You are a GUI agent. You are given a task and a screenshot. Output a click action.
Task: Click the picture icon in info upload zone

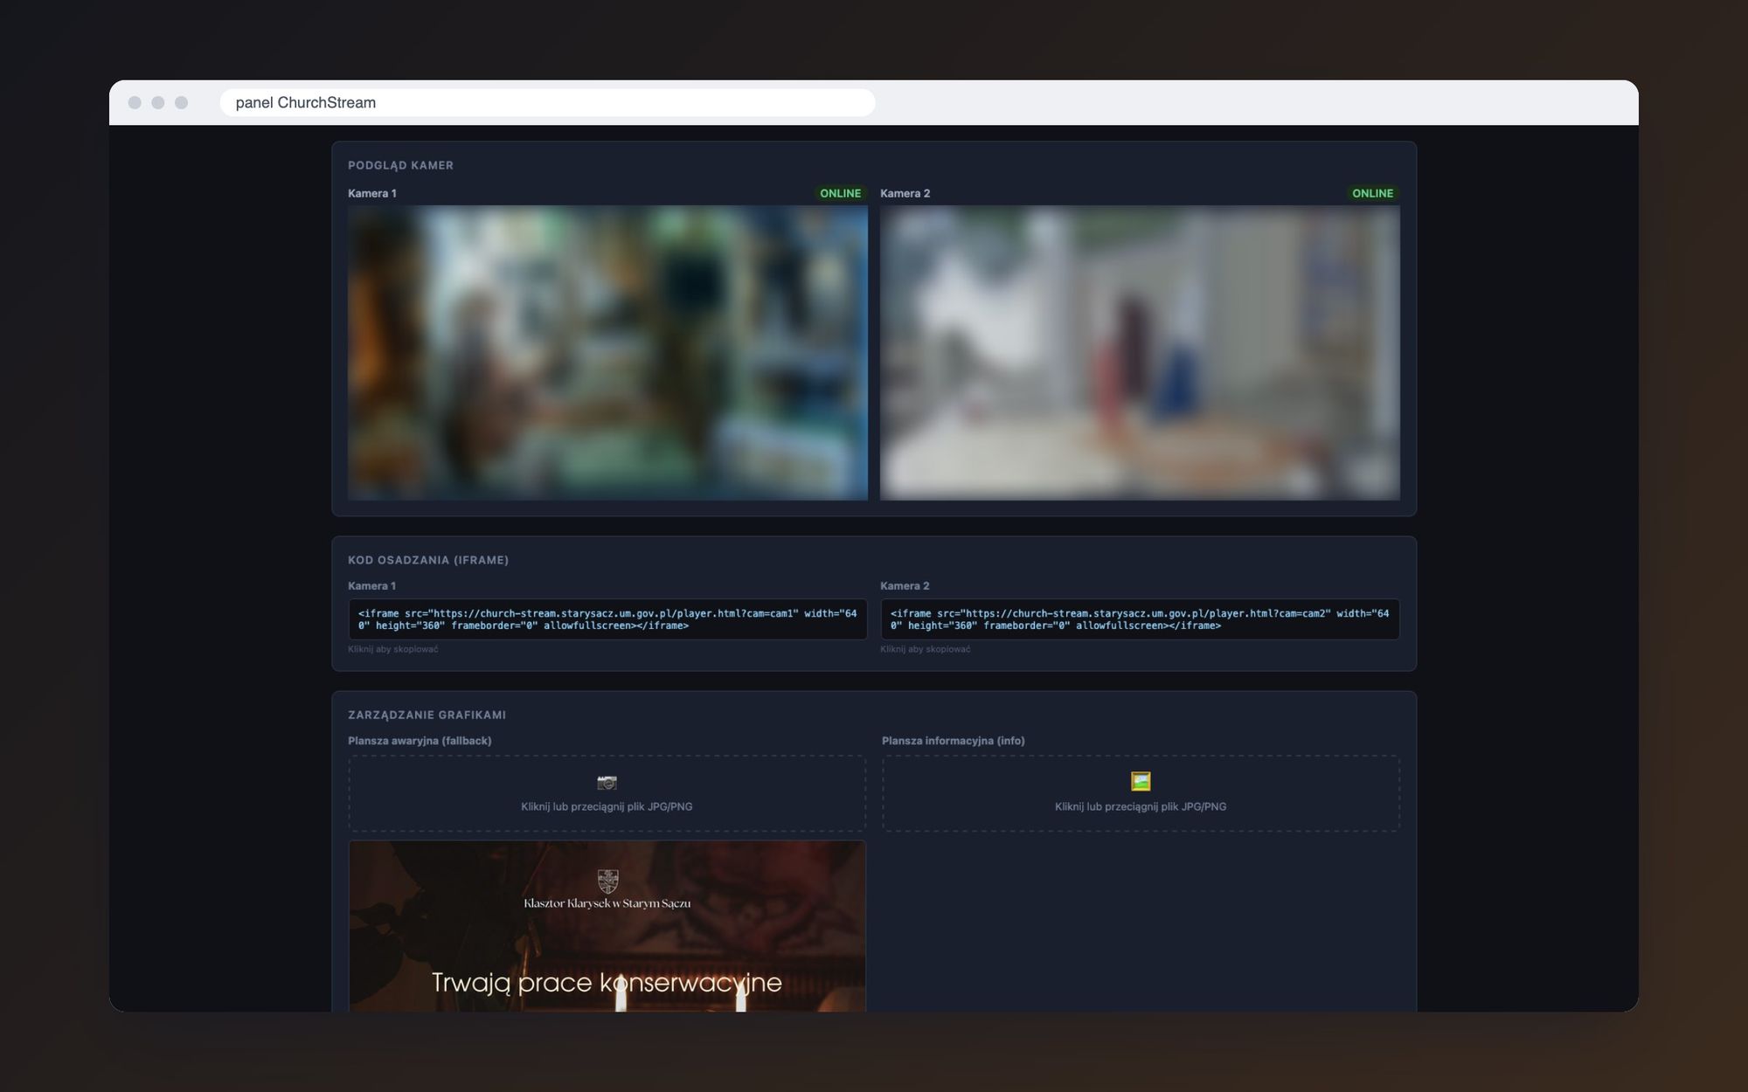tap(1141, 781)
